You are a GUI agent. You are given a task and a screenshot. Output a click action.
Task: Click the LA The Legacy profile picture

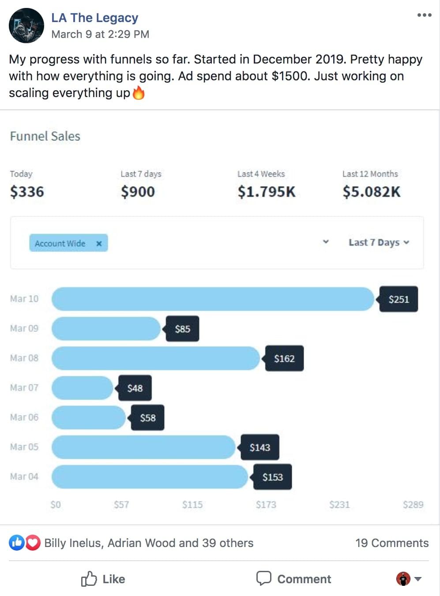26,26
